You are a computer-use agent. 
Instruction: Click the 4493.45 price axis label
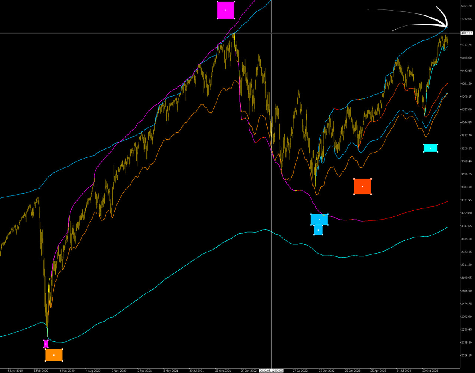coord(467,70)
